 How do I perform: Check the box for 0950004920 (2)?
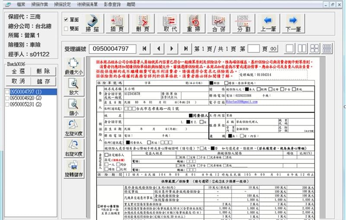pos(6,98)
